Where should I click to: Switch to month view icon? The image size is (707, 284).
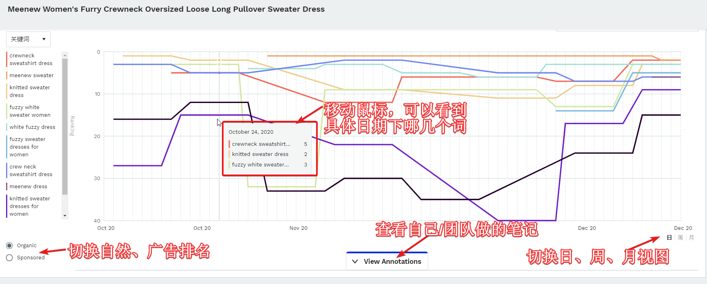691,238
